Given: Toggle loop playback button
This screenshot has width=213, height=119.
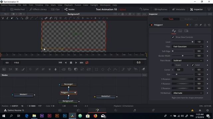Looking at the screenshot, I should tap(87, 62).
